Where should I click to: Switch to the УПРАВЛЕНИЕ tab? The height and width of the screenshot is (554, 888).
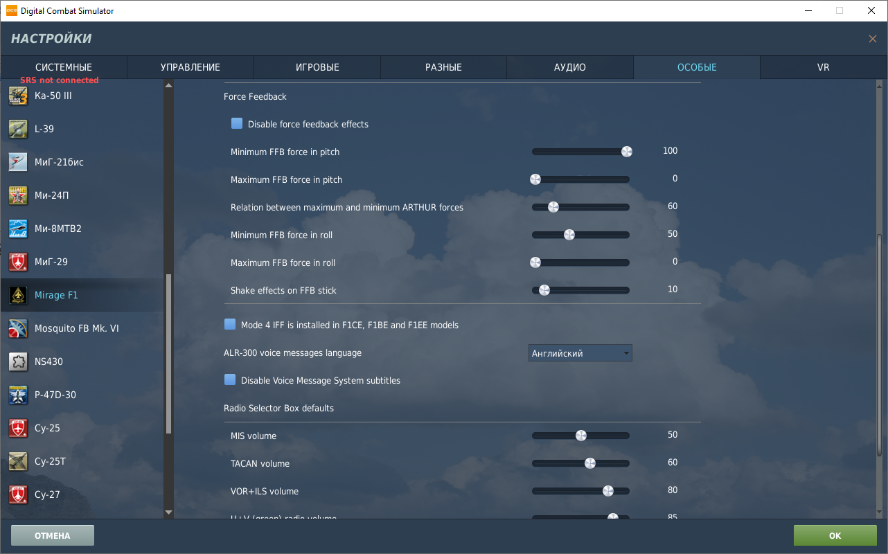190,67
